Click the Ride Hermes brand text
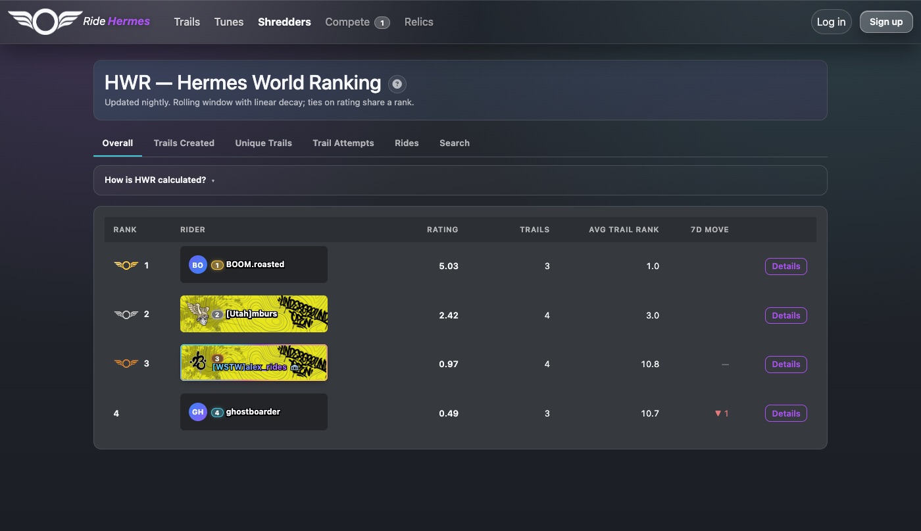The height and width of the screenshot is (531, 921). click(x=116, y=22)
